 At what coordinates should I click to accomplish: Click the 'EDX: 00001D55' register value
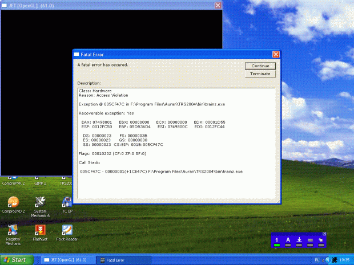[210, 122]
